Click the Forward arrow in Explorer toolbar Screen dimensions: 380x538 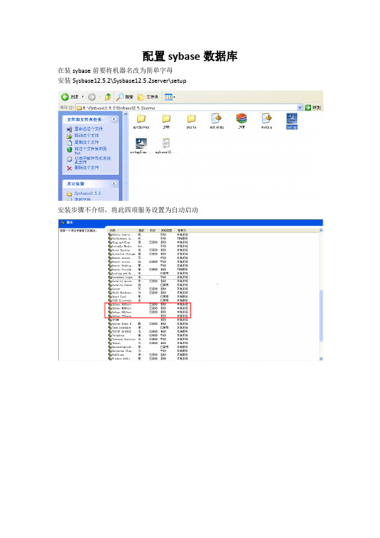92,97
